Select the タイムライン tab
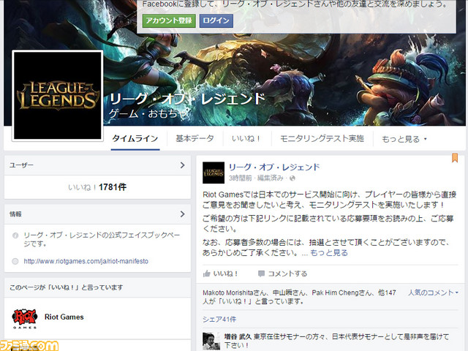468x351 pixels. click(x=135, y=139)
